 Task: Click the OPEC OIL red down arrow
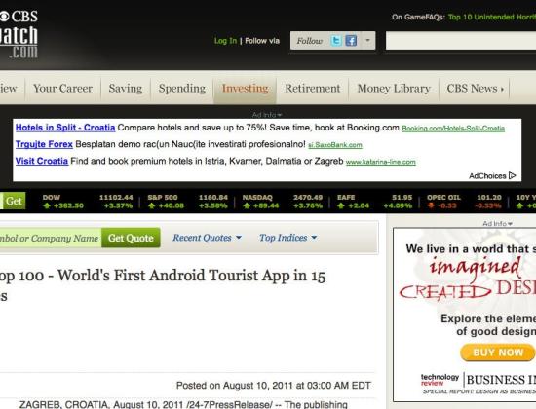coord(431,205)
